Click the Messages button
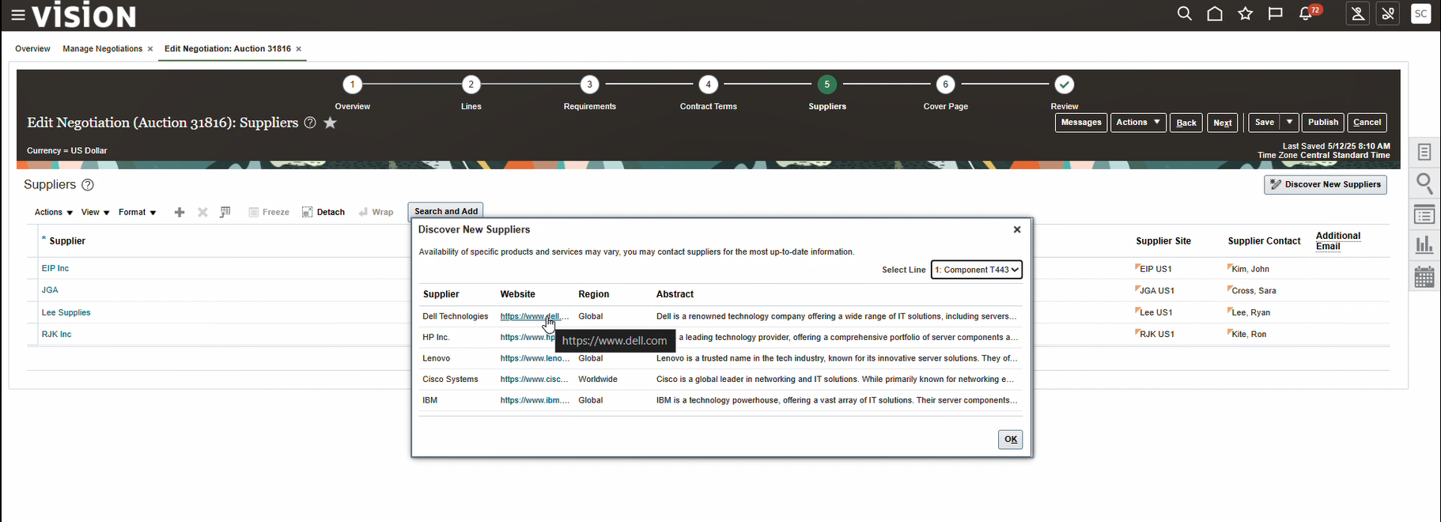 (1081, 123)
